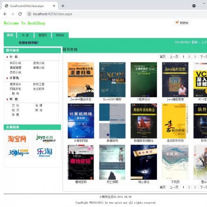This screenshot has height=207, width=207.
Task: Open the yellow 走出软件作坊 book cover
Action: coord(175,121)
